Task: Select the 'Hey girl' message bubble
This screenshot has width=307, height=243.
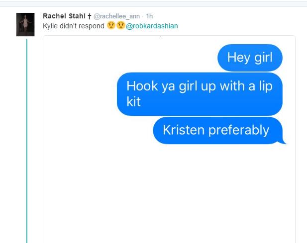Action: (x=250, y=58)
